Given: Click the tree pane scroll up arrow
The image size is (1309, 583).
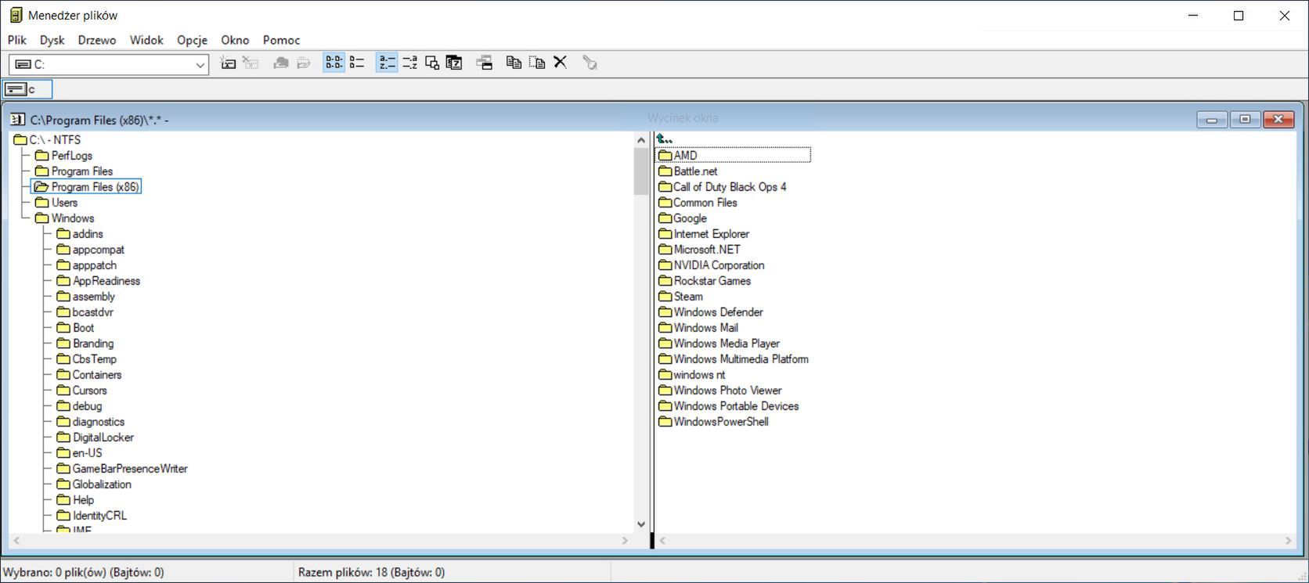Looking at the screenshot, I should click(641, 140).
